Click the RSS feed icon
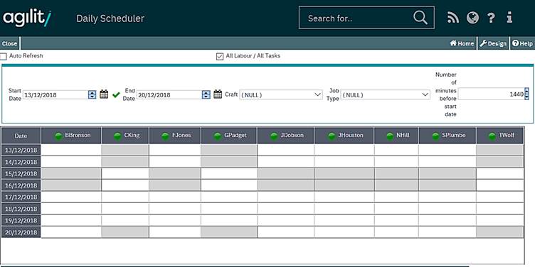Viewport: 535px width, 267px height. coord(452,18)
